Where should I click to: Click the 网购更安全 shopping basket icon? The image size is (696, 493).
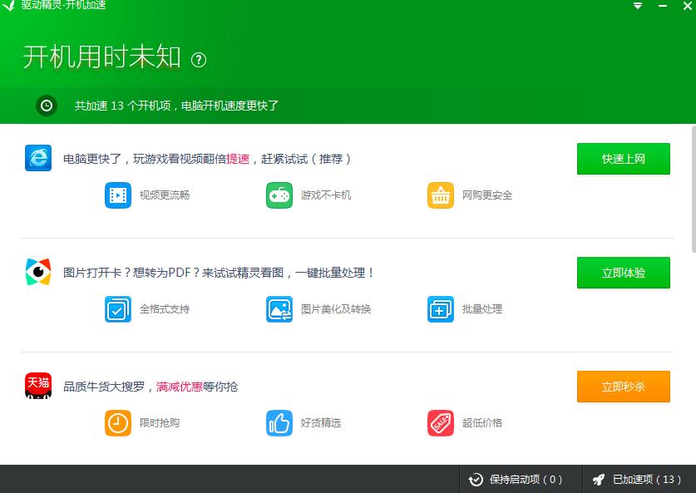point(441,195)
